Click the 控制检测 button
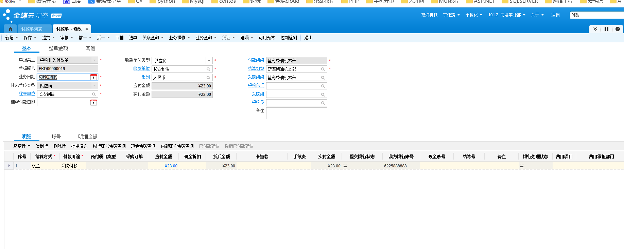Image resolution: width=624 pixels, height=249 pixels. (289, 38)
